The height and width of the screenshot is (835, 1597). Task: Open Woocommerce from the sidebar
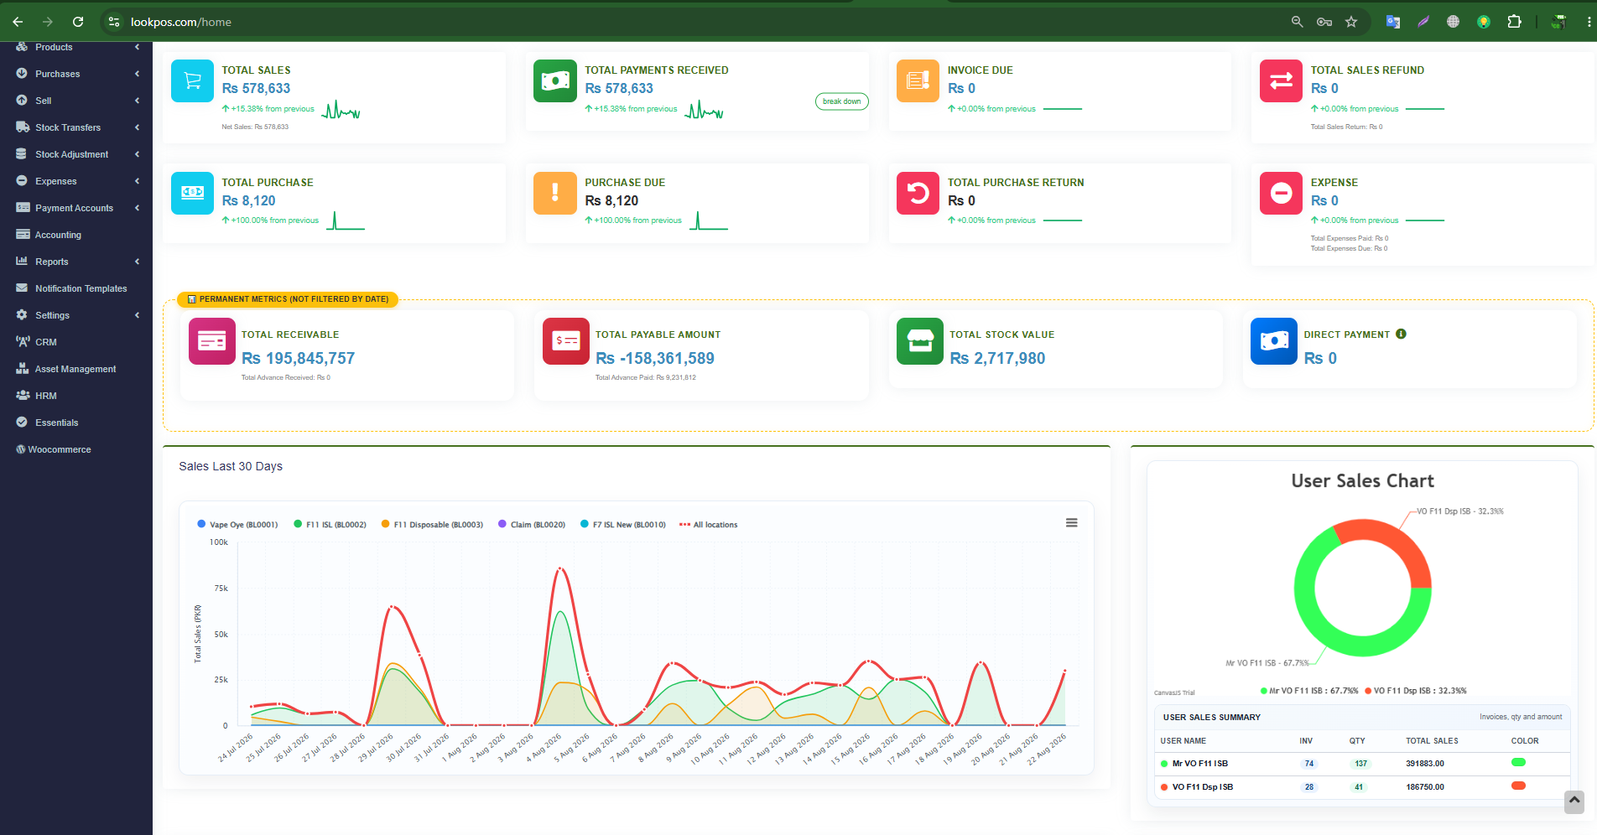click(76, 449)
